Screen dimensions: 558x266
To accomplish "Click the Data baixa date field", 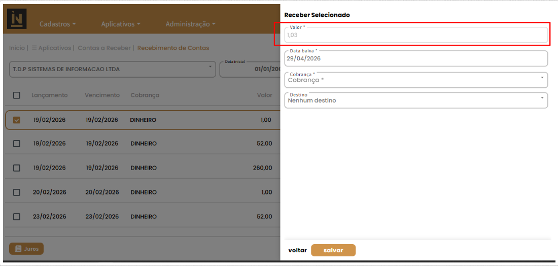I will pyautogui.click(x=416, y=58).
